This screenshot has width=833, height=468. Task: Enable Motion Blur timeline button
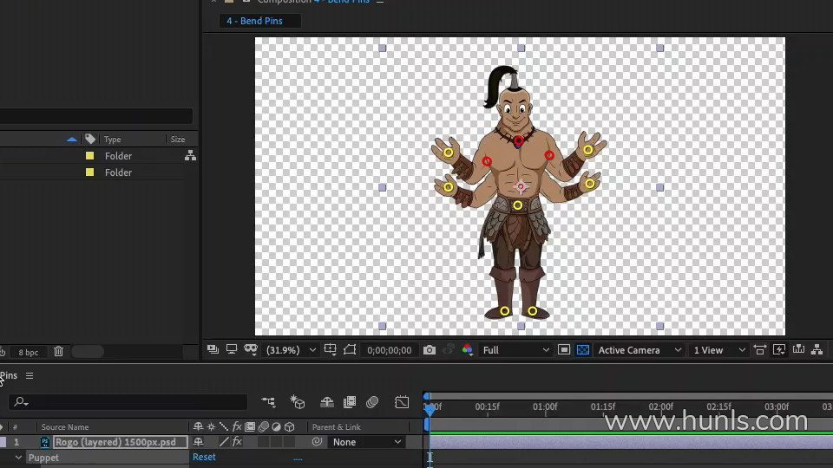coord(372,402)
